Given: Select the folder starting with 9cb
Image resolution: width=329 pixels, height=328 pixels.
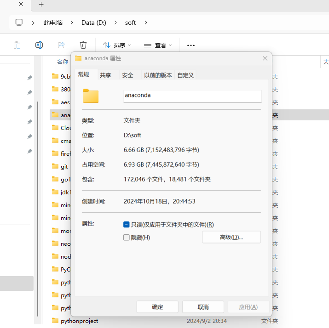Looking at the screenshot, I should click(x=61, y=76).
